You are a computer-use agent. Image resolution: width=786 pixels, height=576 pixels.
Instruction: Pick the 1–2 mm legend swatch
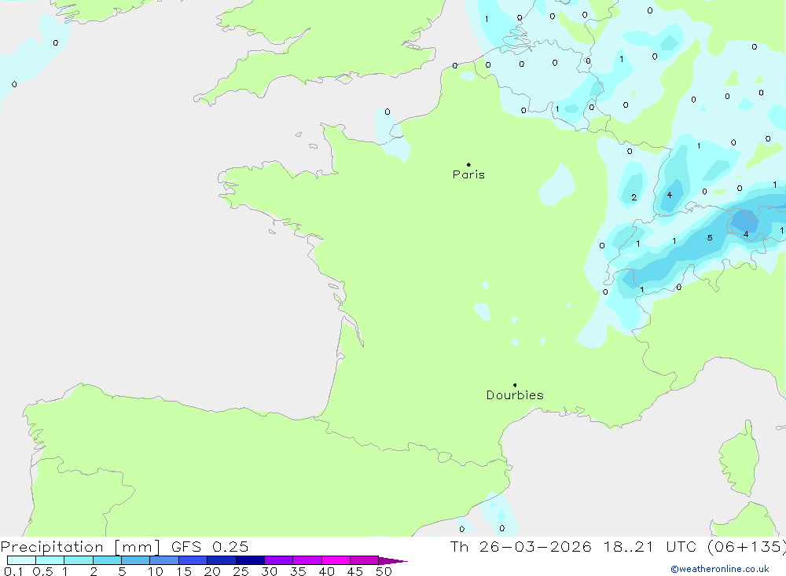point(79,560)
